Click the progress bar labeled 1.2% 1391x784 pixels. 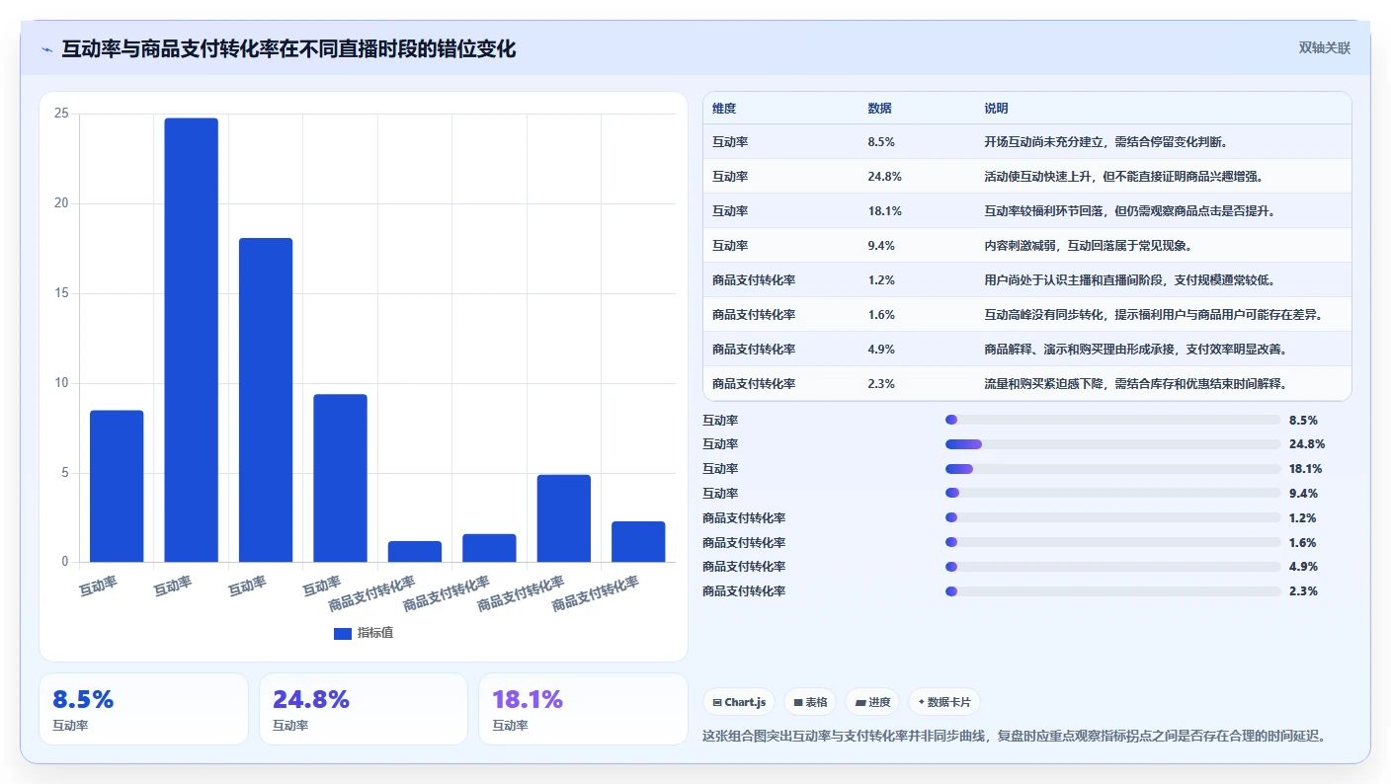tap(1112, 517)
